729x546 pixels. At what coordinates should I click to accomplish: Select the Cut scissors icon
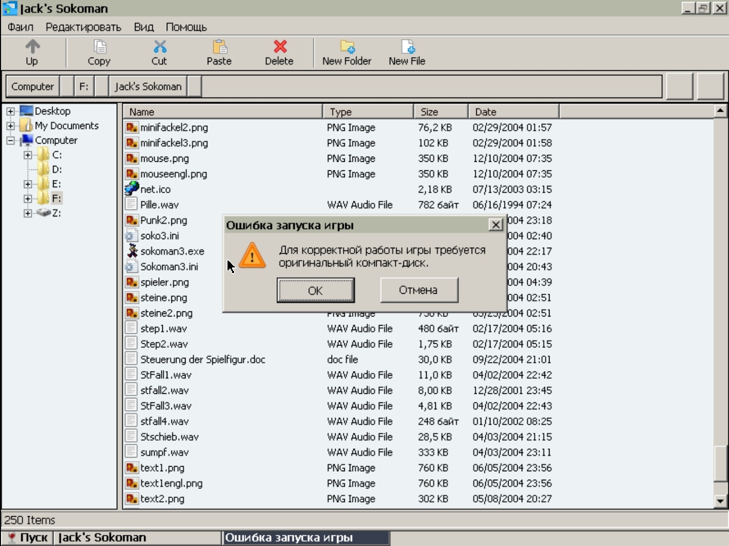pos(160,47)
